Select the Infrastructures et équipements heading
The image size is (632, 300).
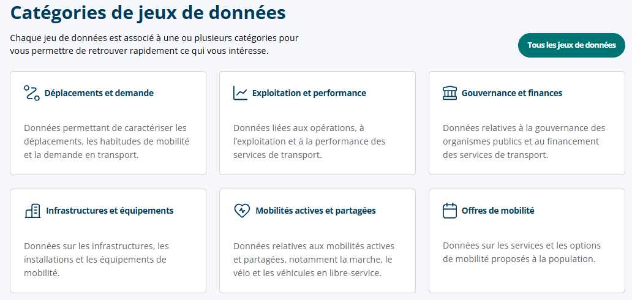(110, 211)
